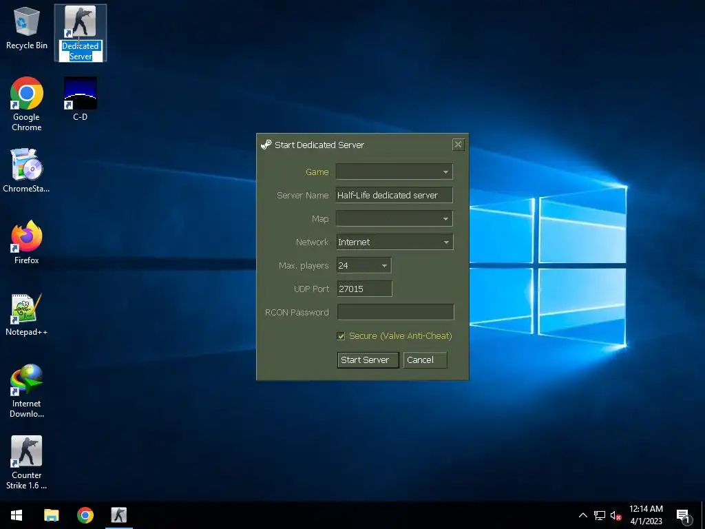Viewport: 705px width, 529px height.
Task: Focus the RCON Password field
Action: click(x=395, y=312)
